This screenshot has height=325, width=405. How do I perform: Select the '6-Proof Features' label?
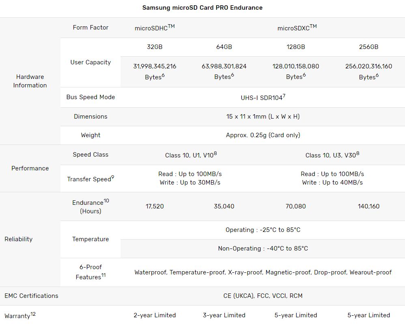(90, 272)
